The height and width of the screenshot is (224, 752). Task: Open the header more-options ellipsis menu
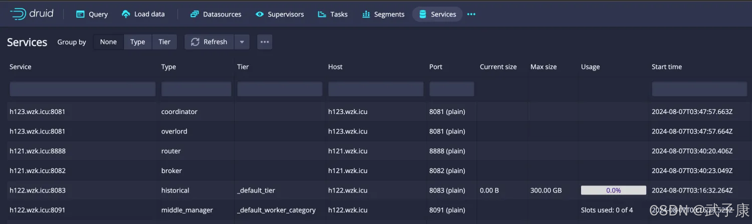pyautogui.click(x=471, y=14)
